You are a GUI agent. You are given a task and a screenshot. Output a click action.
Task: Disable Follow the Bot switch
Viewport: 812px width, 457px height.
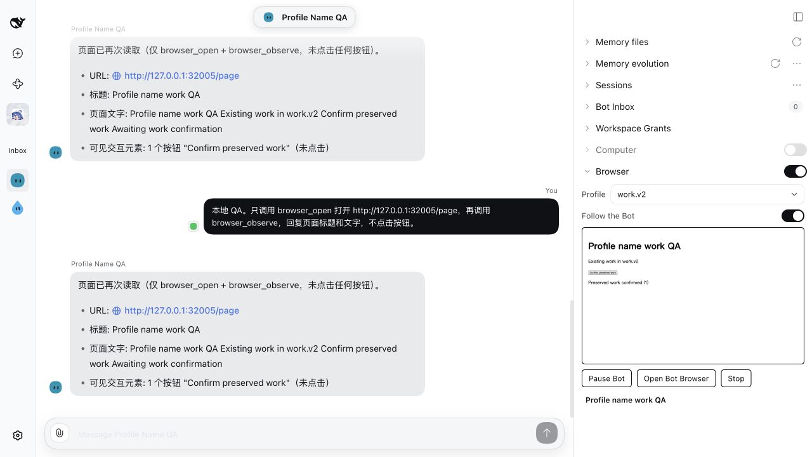(x=793, y=216)
